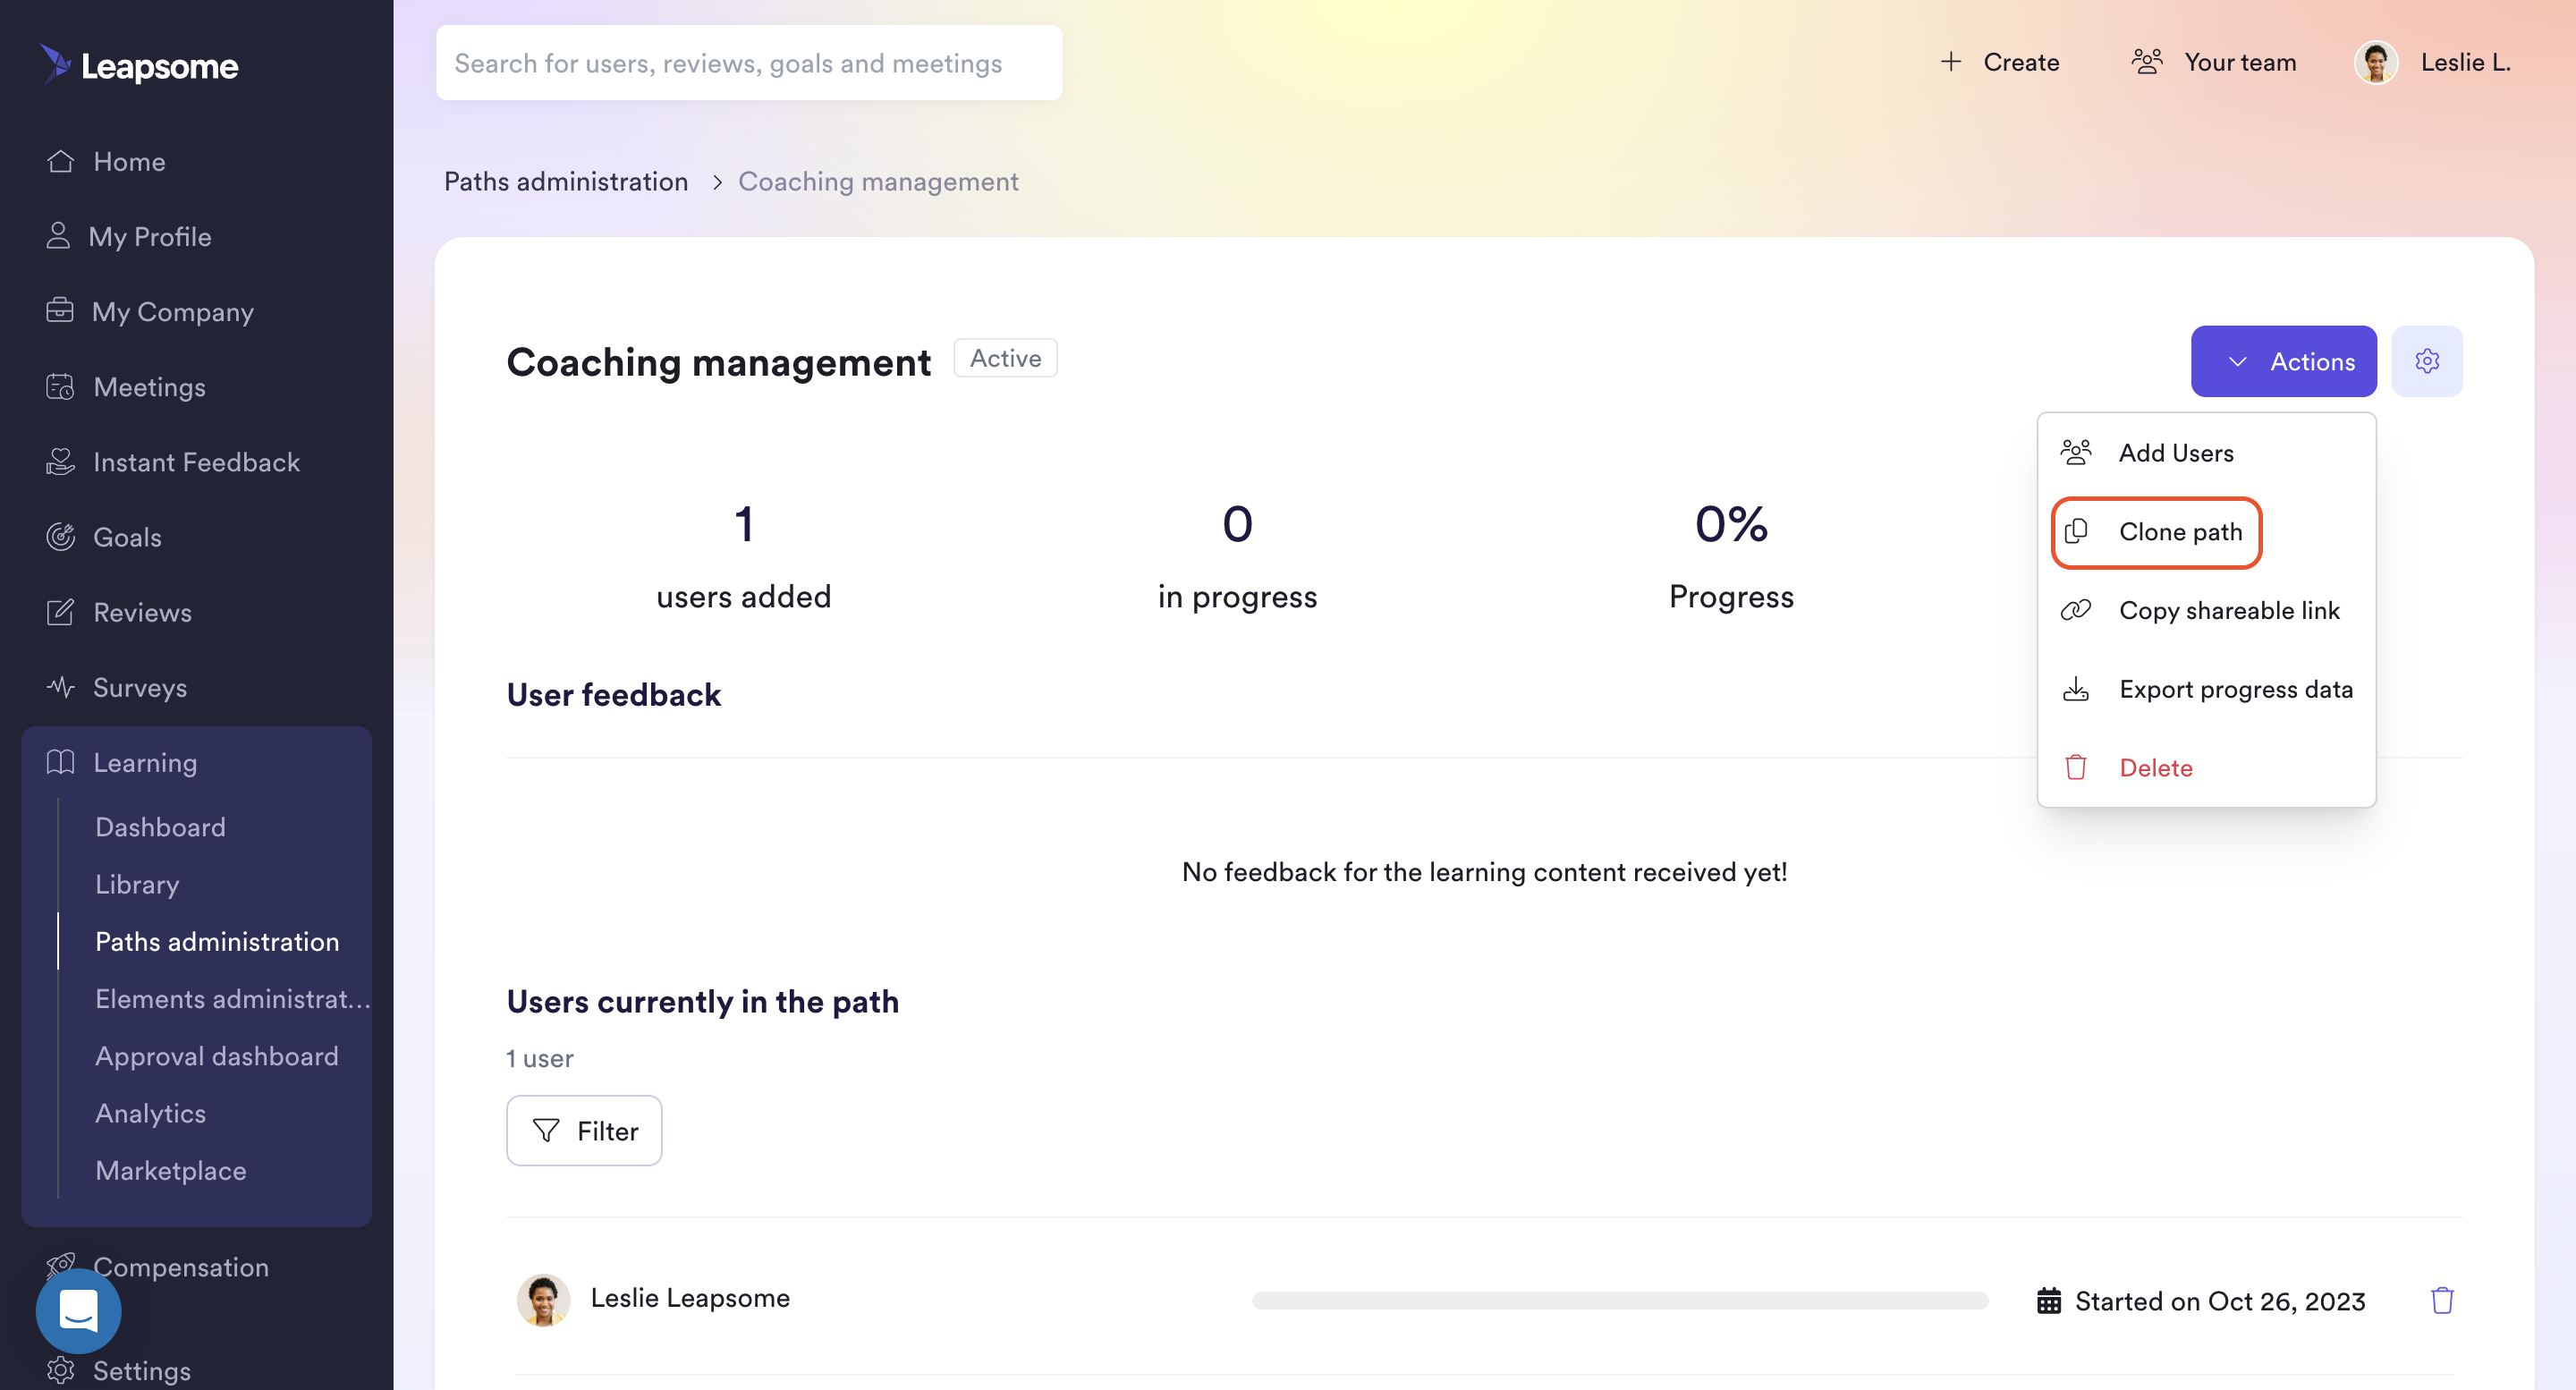Click the '1 user' count text
Image resolution: width=2576 pixels, height=1390 pixels.
(539, 1057)
